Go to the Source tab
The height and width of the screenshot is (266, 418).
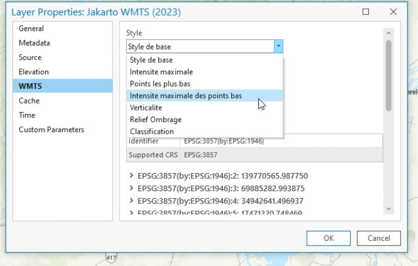[30, 57]
